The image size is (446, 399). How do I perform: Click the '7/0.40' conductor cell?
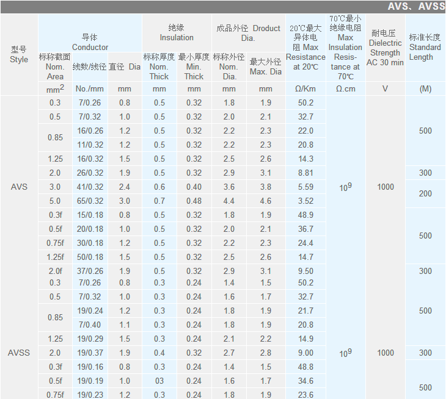[x=90, y=325]
